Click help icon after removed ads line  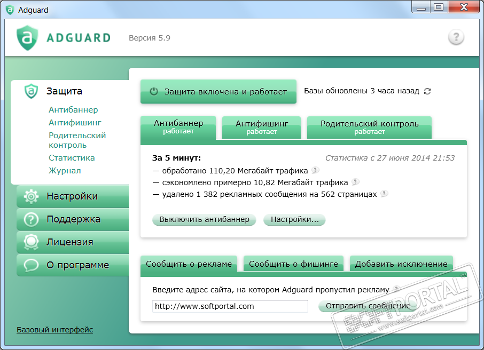pyautogui.click(x=384, y=194)
